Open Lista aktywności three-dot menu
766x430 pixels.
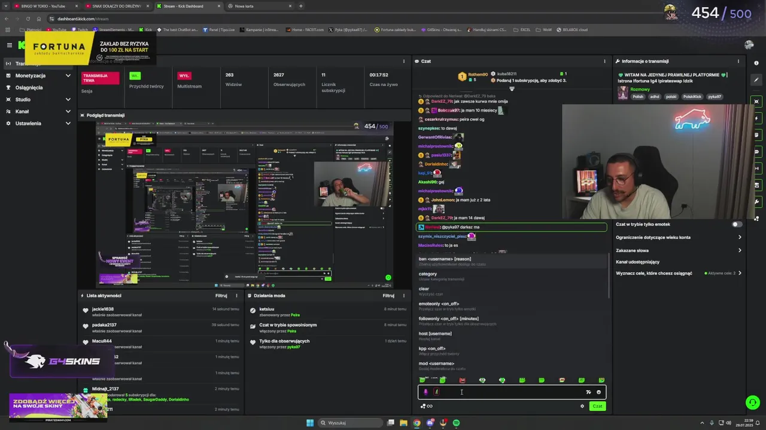pos(236,296)
